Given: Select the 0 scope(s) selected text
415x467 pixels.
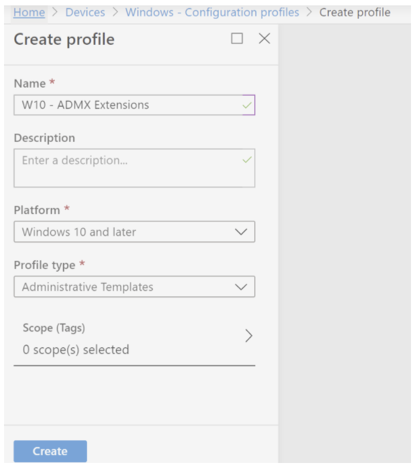Looking at the screenshot, I should tap(76, 350).
